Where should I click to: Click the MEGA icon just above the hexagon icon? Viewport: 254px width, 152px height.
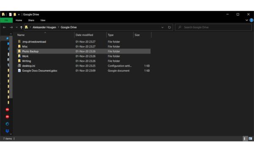7,117
